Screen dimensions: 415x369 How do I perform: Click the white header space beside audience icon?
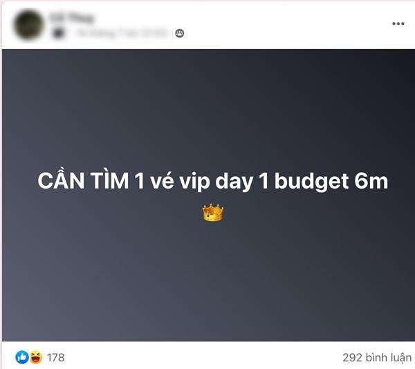coord(286,33)
